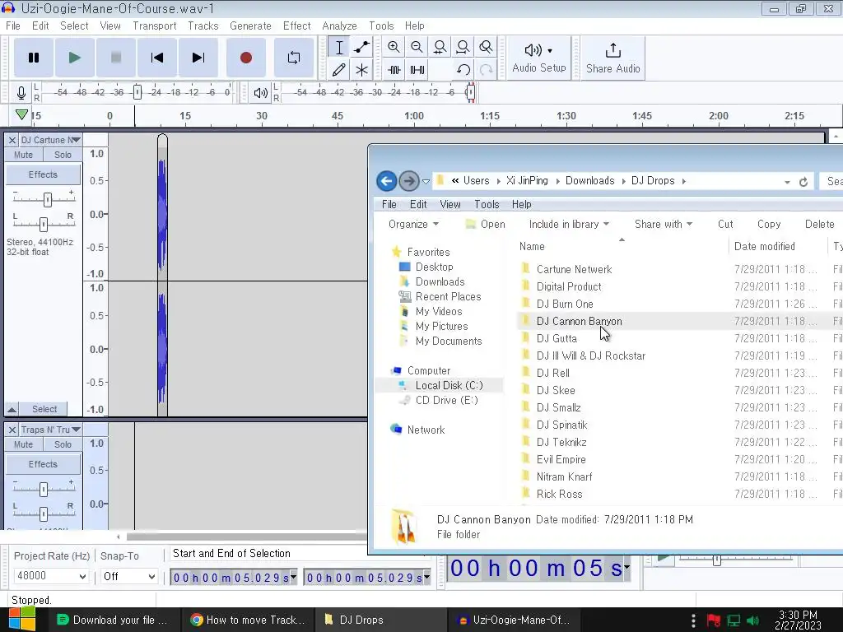Expand the Share with dropdown
The width and height of the screenshot is (843, 632).
pyautogui.click(x=664, y=224)
